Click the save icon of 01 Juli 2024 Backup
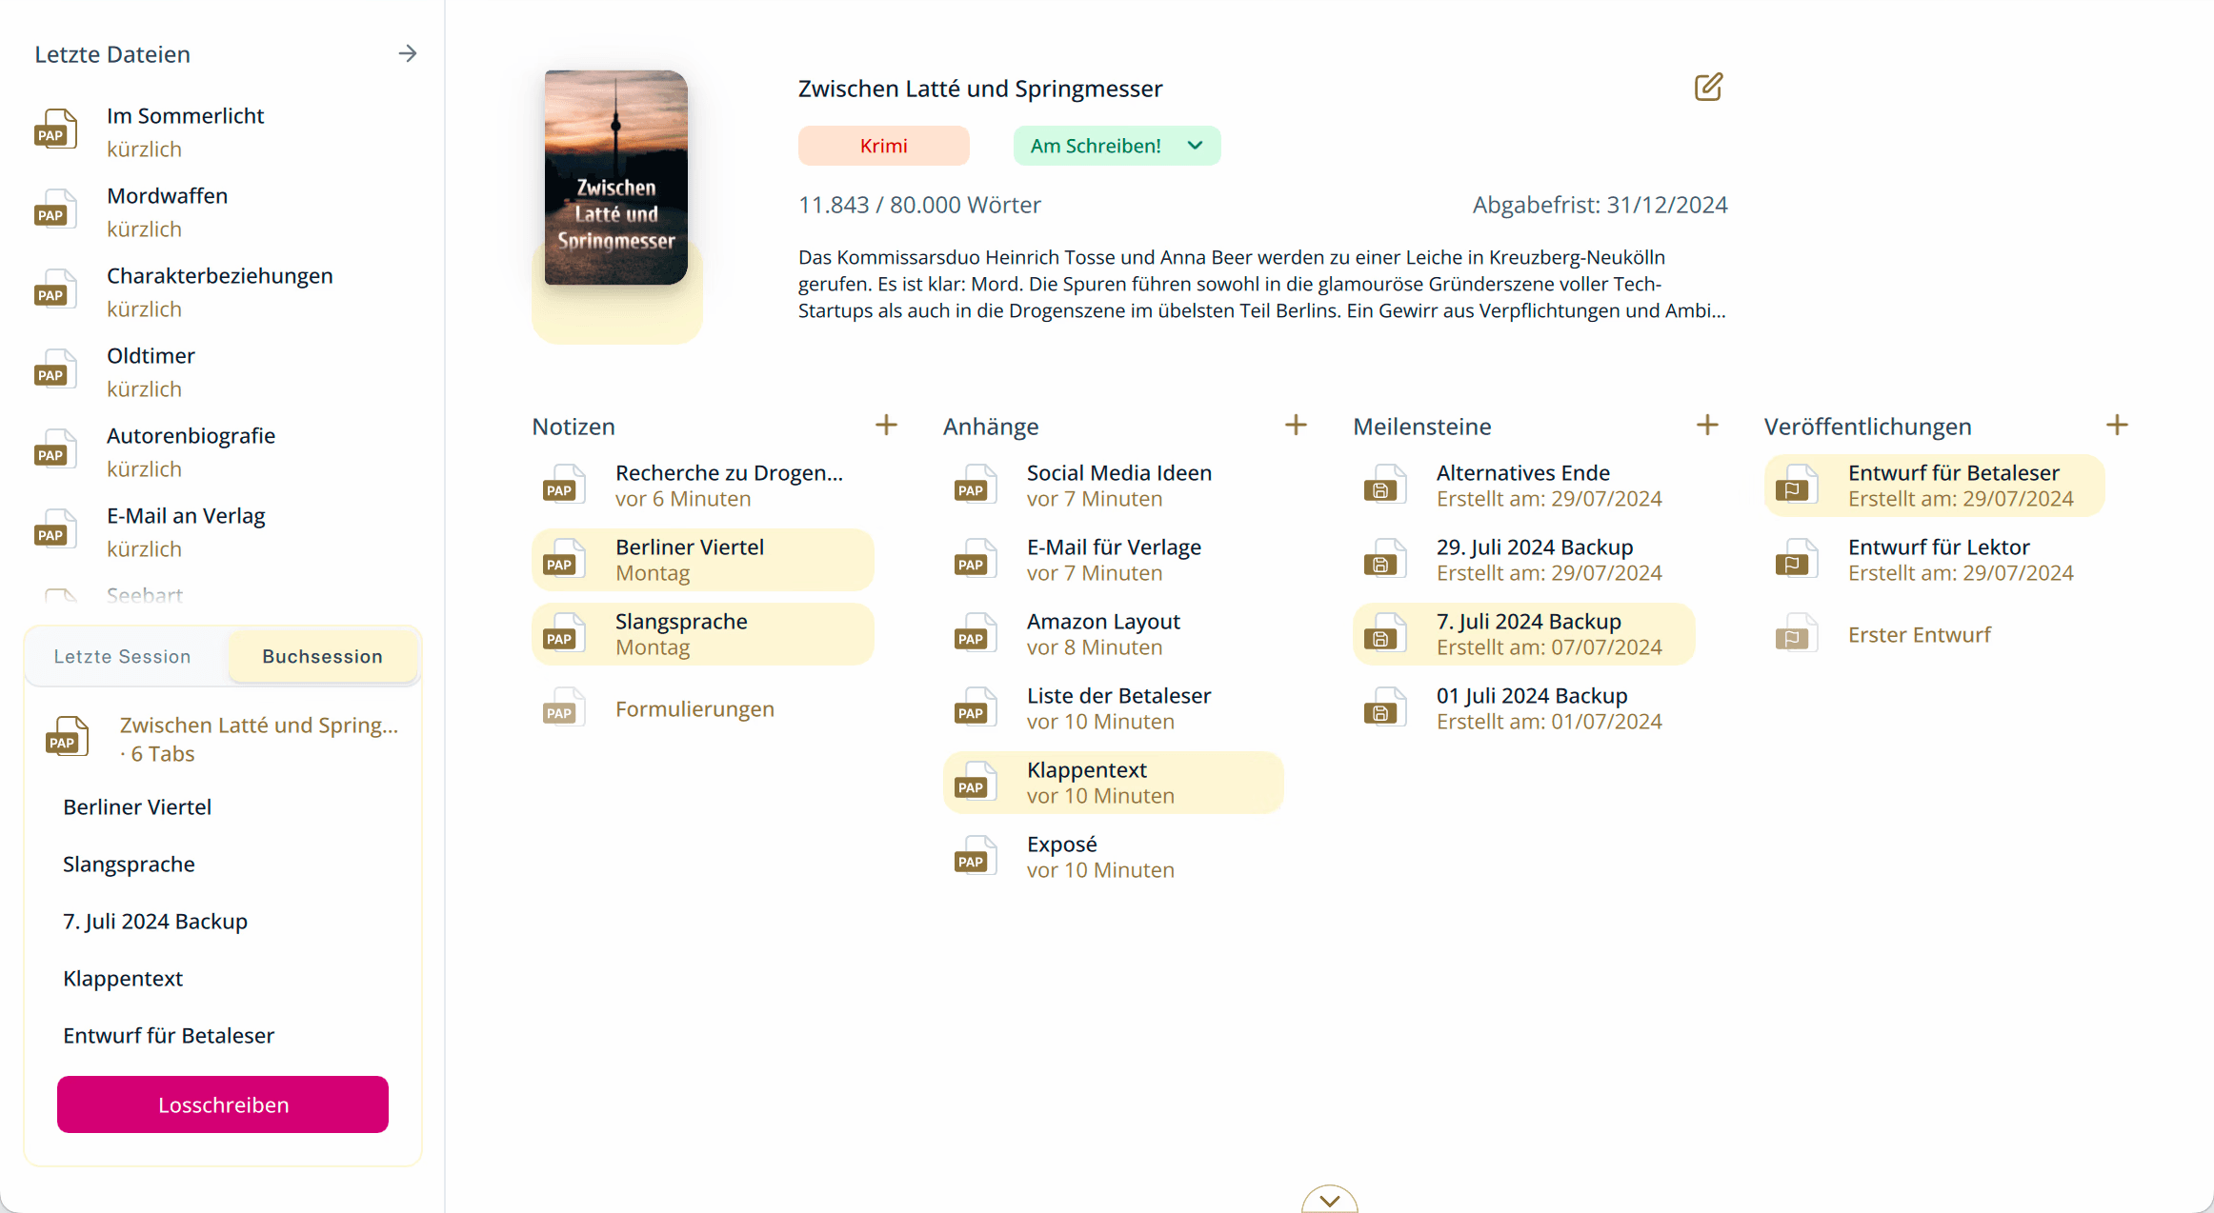This screenshot has height=1213, width=2214. coord(1386,707)
